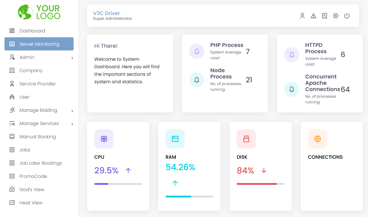Click the RAM memory icon

[175, 139]
